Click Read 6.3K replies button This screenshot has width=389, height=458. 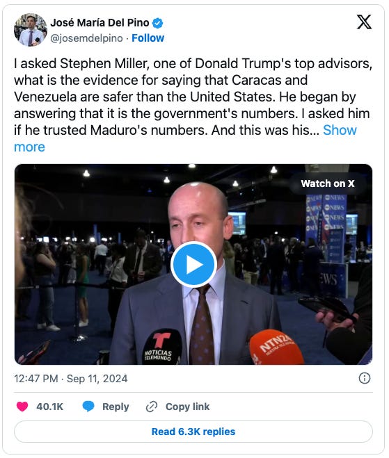click(193, 432)
